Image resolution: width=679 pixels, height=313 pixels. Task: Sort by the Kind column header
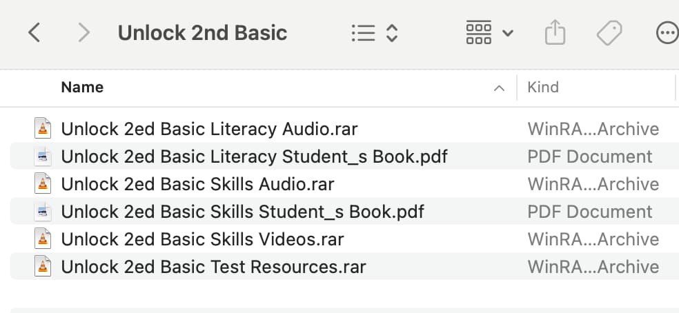[x=543, y=88]
